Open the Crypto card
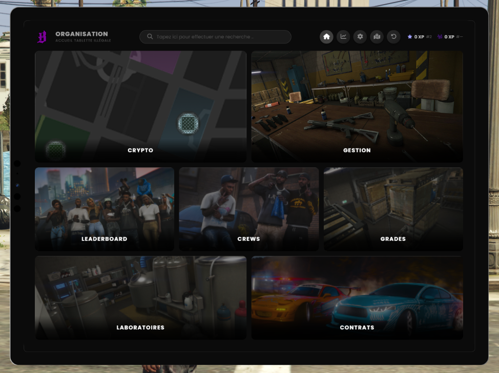Viewport: 499px width, 373px height. pyautogui.click(x=141, y=106)
